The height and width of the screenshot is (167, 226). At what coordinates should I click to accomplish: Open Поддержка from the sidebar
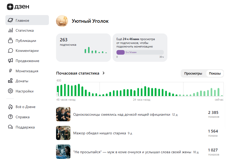point(10,127)
